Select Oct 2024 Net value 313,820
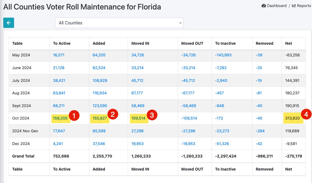The image size is (312, 183). 292,118
